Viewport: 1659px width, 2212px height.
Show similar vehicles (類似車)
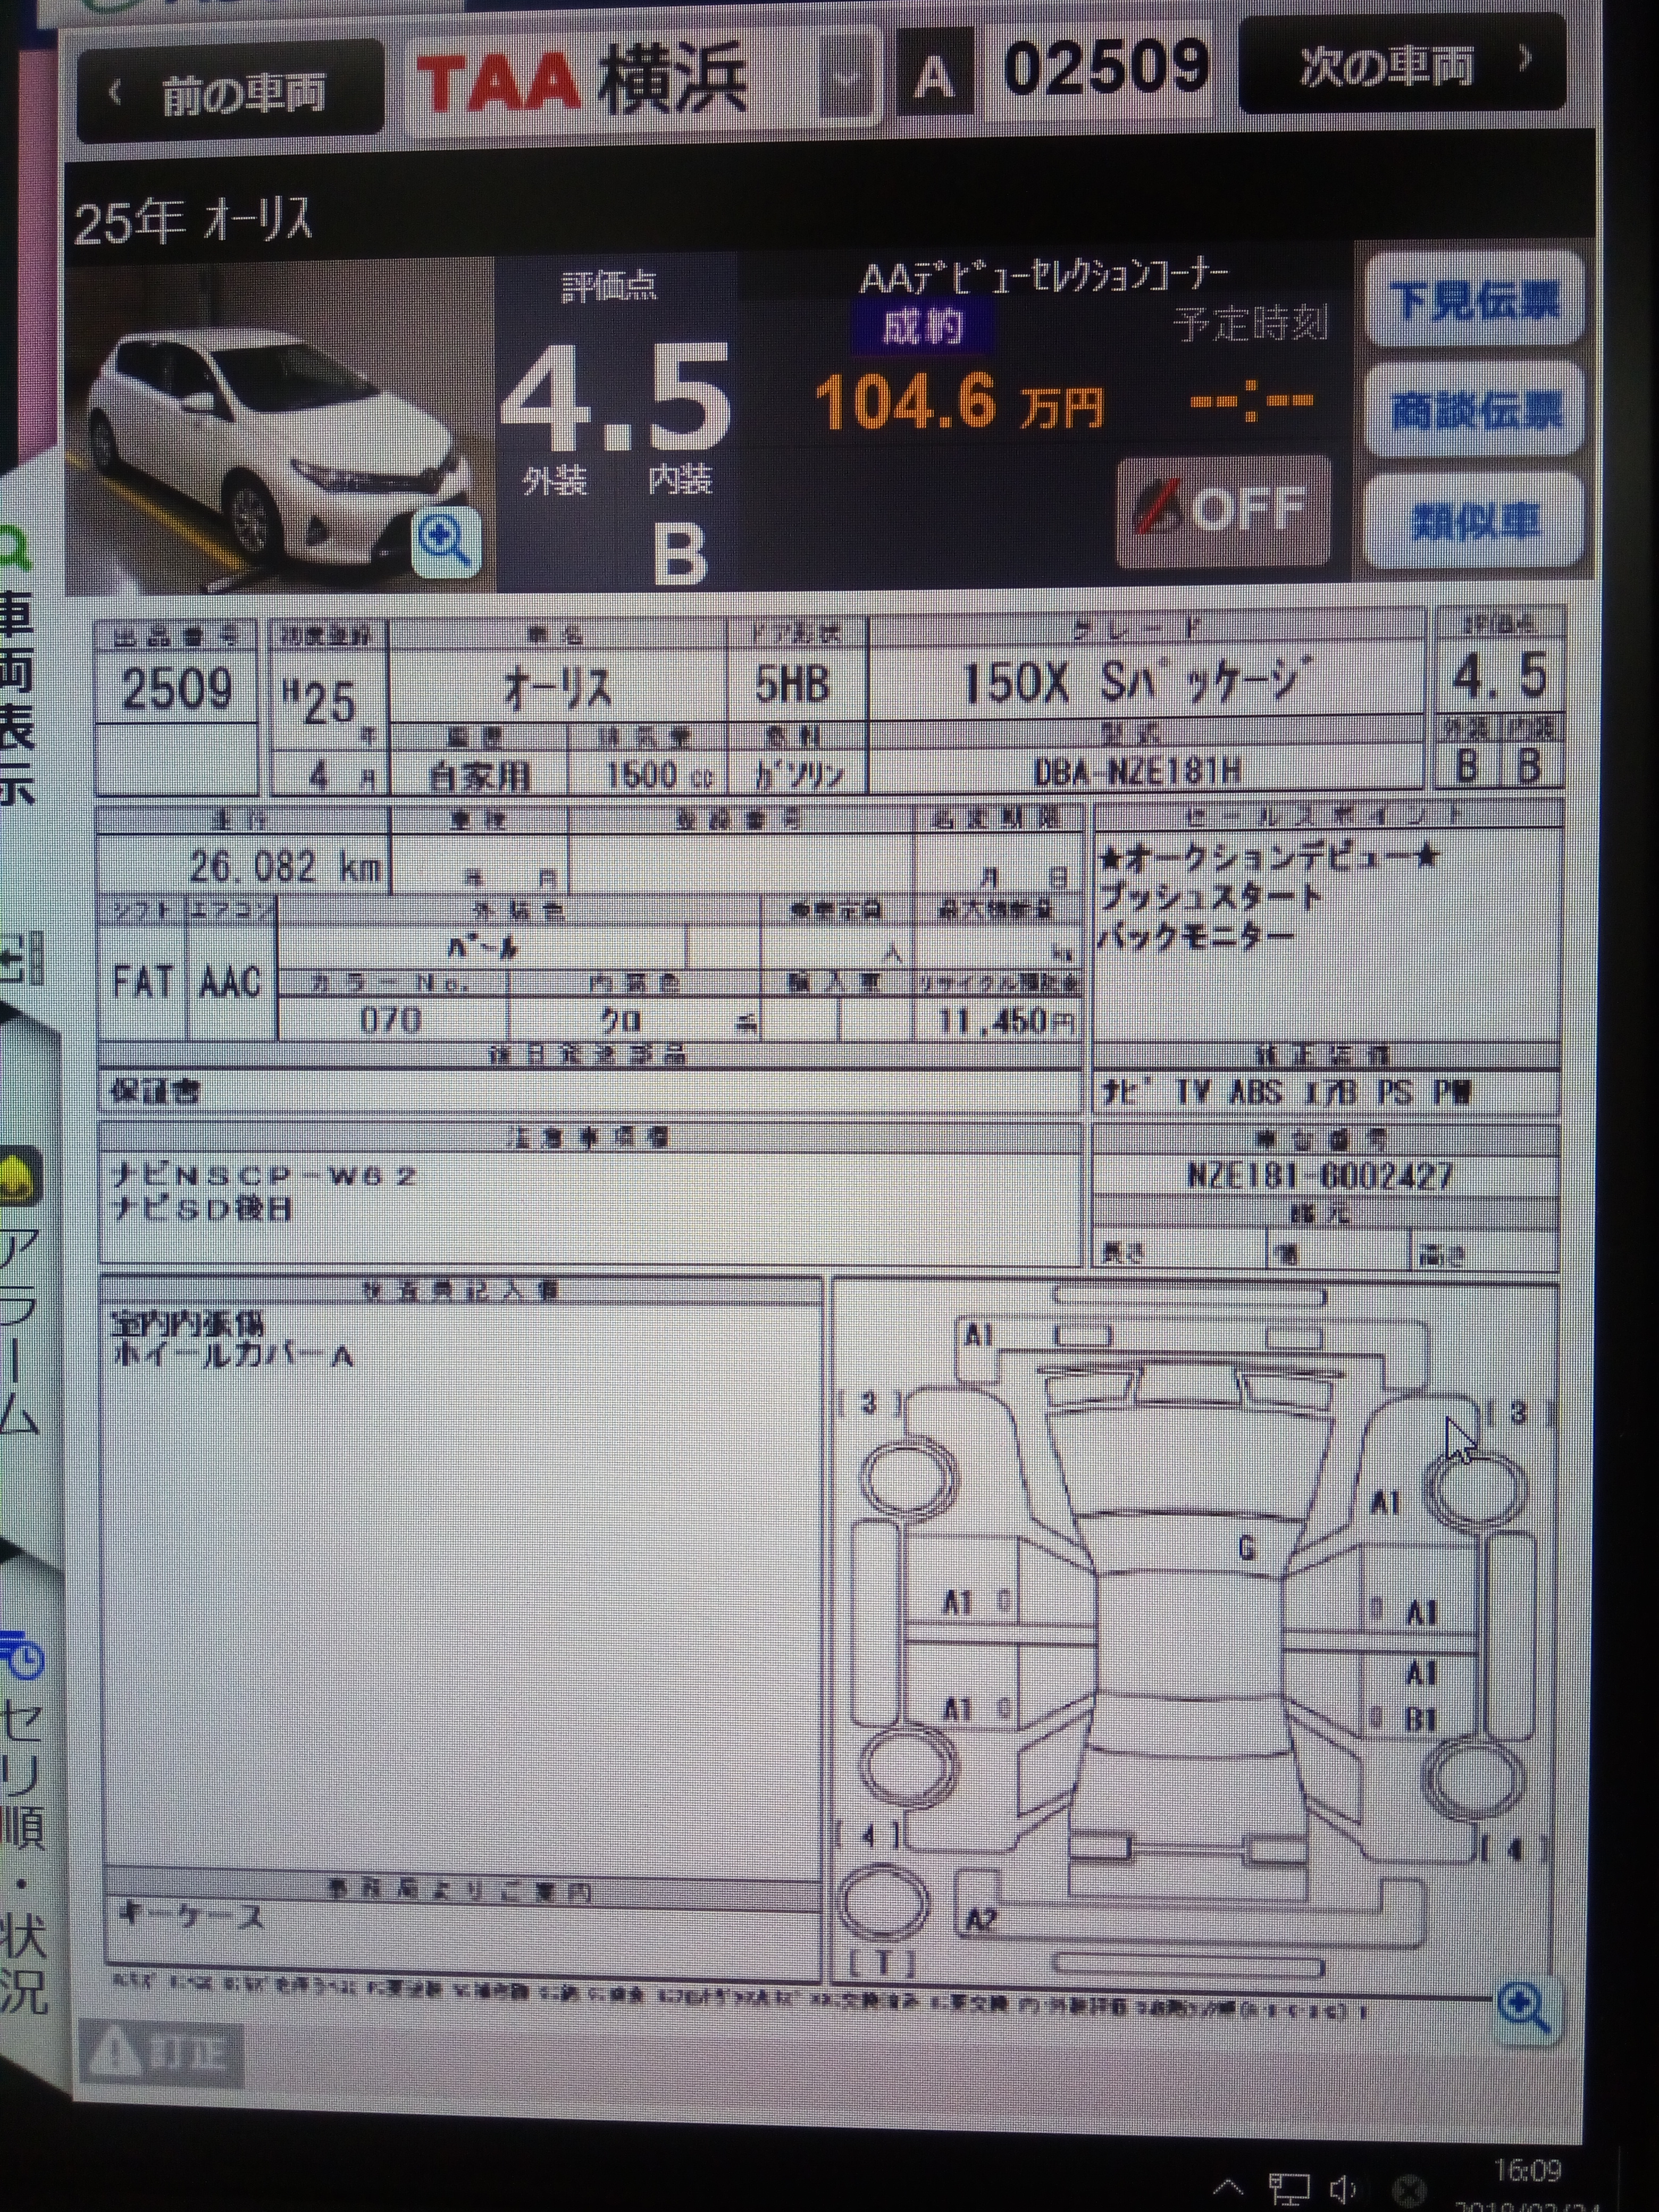pos(1474,521)
